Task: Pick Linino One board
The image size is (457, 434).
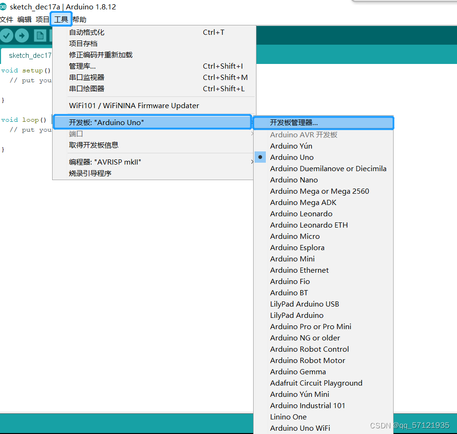Action: pyautogui.click(x=324, y=417)
